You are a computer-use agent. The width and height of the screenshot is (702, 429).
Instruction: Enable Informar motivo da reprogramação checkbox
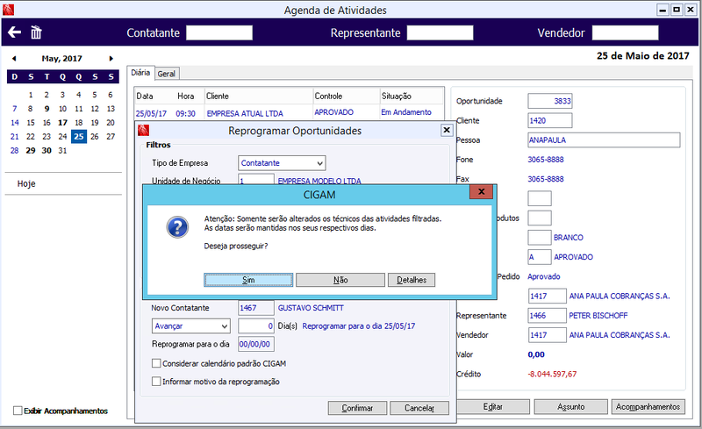pyautogui.click(x=156, y=381)
